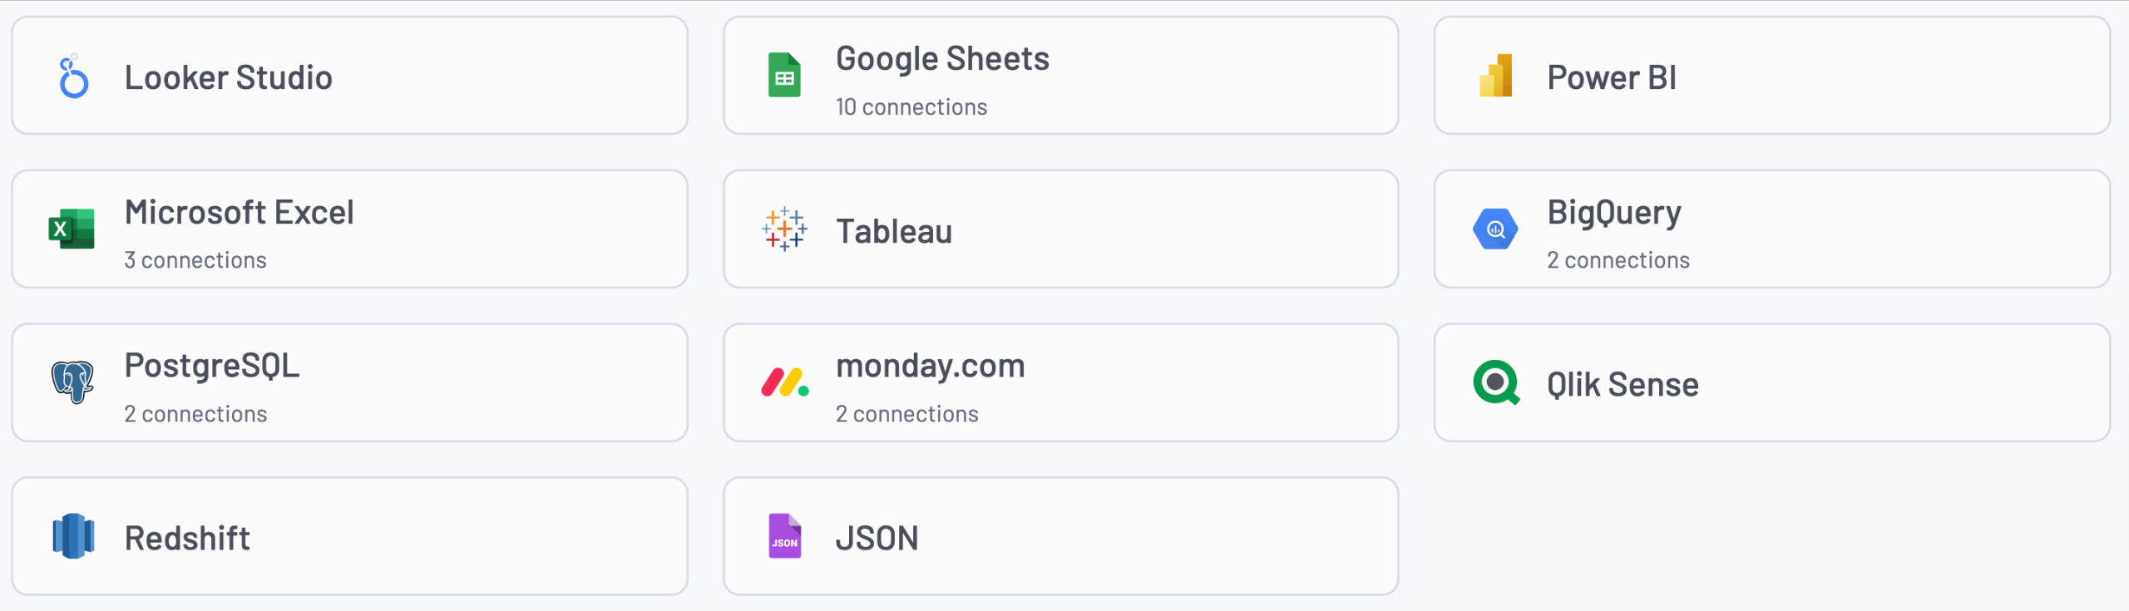Screen dimensions: 2129x611
Task: View Microsoft Excel 3 connections
Action: 195,260
